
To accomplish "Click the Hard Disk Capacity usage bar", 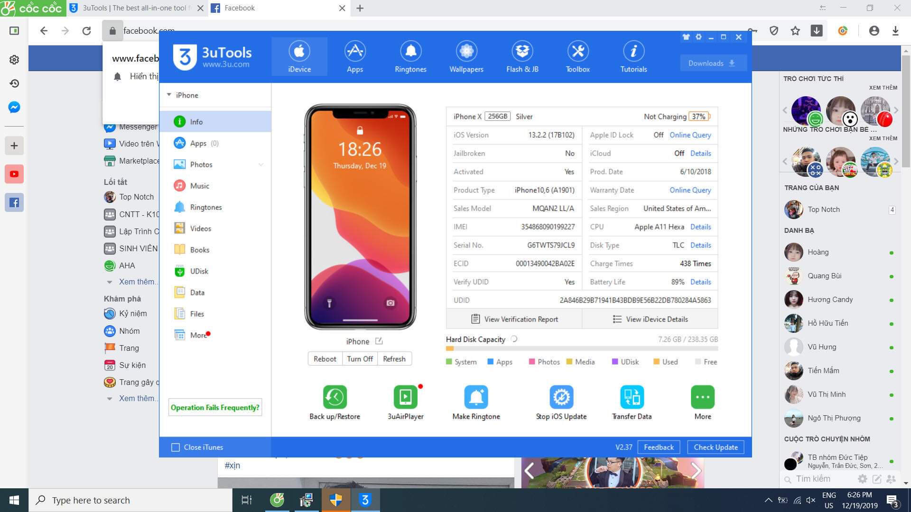I will tap(582, 348).
